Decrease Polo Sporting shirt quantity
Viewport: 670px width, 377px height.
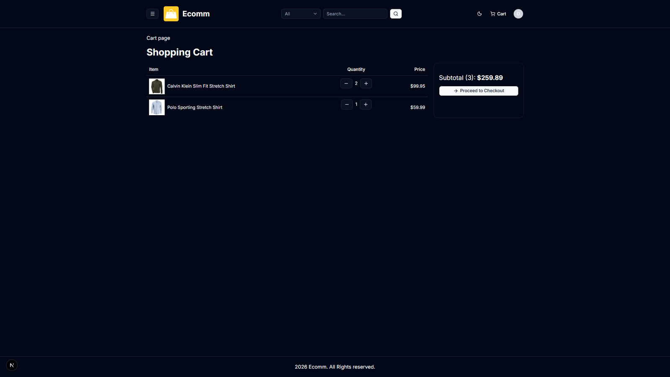tap(347, 104)
